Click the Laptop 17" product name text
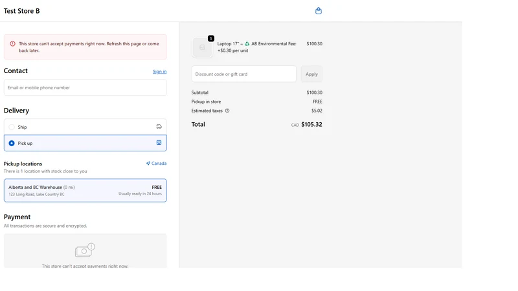 [x=256, y=47]
